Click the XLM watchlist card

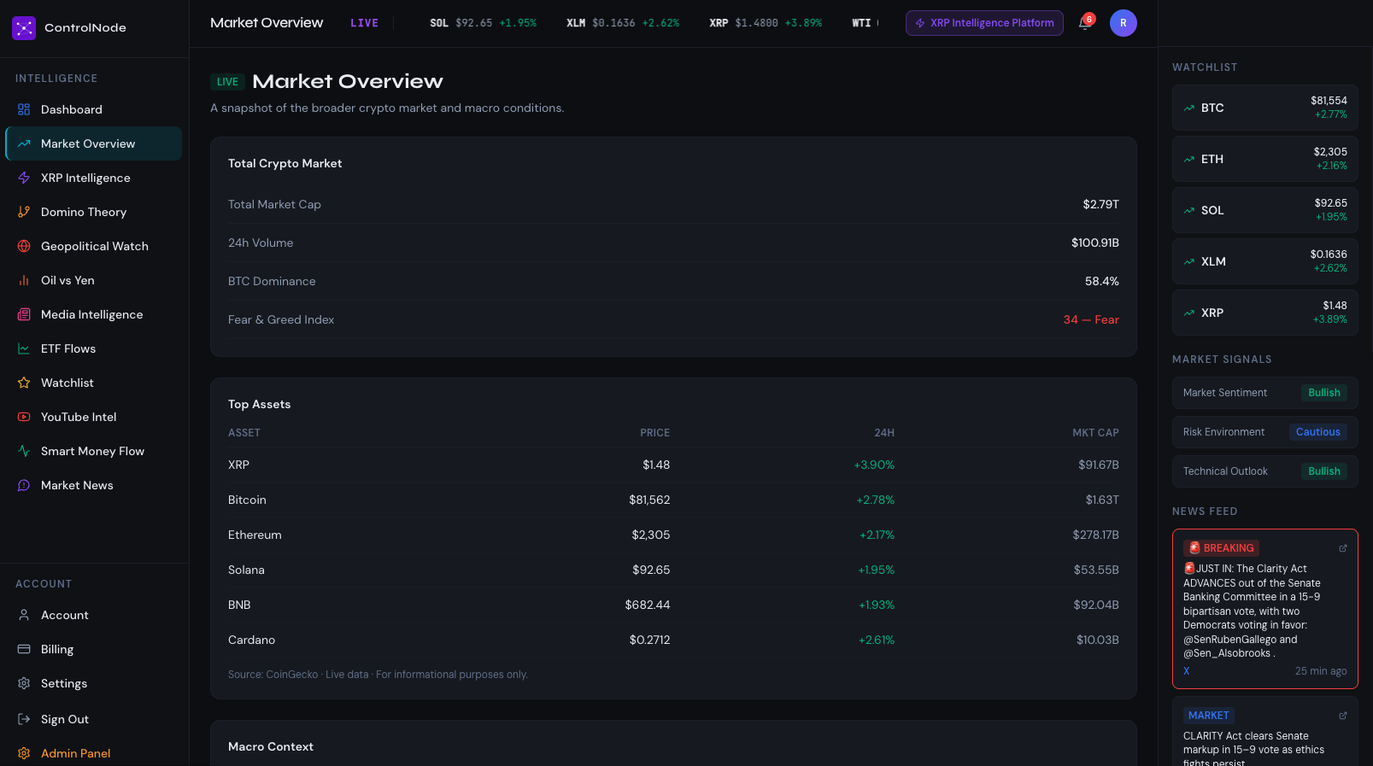pyautogui.click(x=1265, y=261)
